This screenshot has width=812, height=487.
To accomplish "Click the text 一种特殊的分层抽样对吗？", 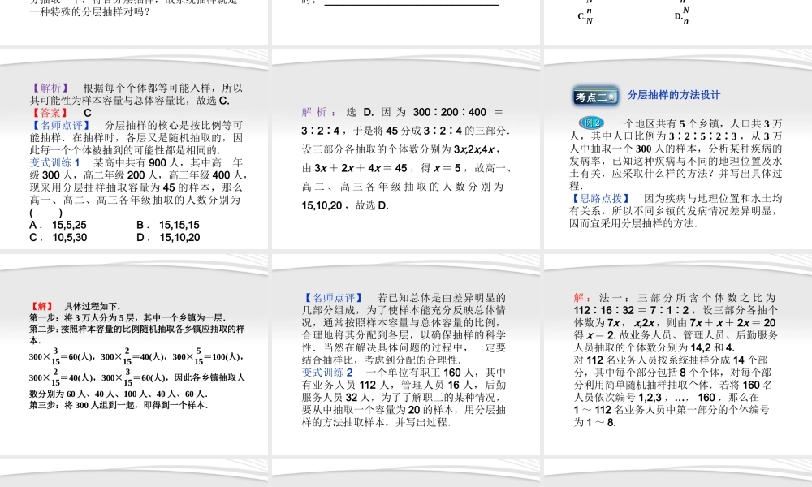I will [90, 12].
